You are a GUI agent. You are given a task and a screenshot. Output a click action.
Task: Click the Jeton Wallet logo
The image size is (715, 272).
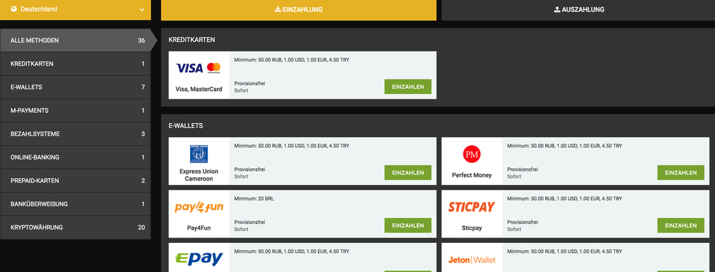471,260
